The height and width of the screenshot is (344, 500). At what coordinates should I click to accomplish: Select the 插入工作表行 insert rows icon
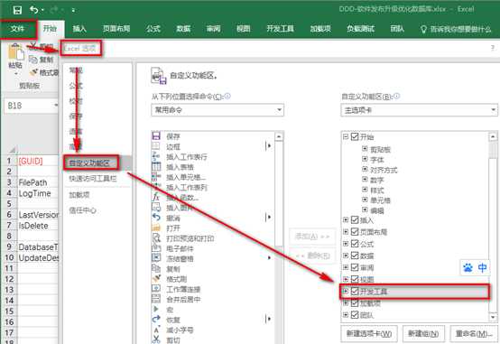click(156, 157)
